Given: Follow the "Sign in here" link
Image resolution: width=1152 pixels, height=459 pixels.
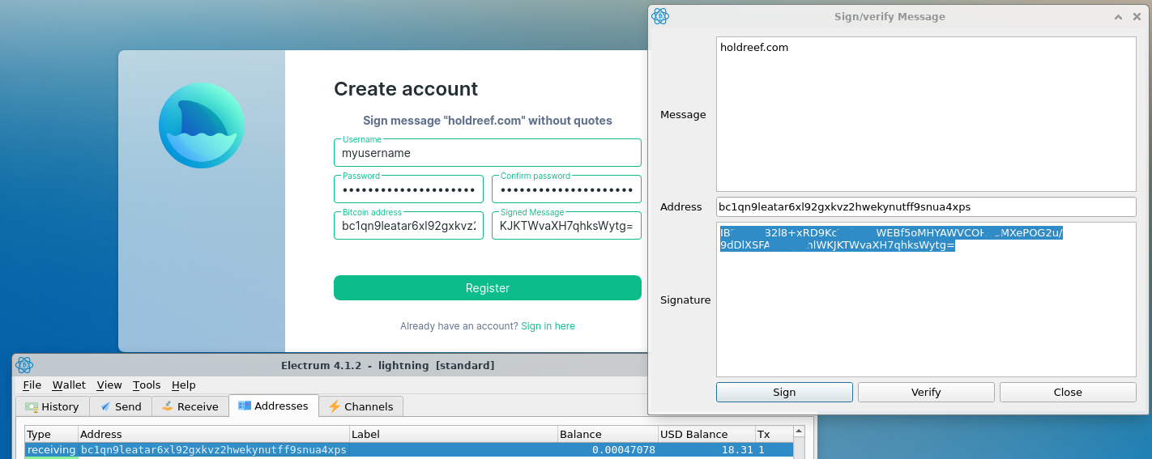Looking at the screenshot, I should [x=548, y=326].
